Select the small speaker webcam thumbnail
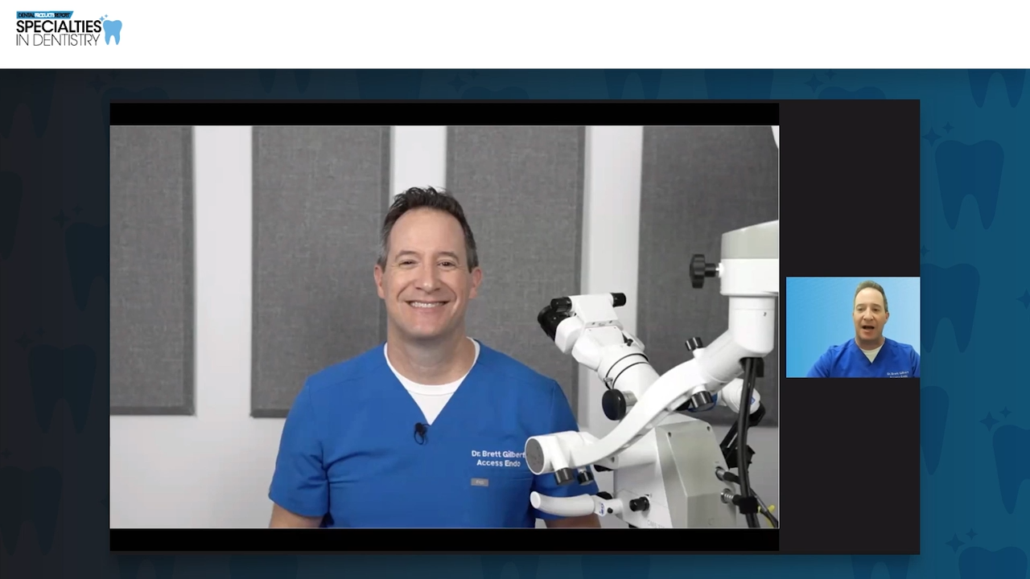Image resolution: width=1030 pixels, height=579 pixels. click(x=853, y=327)
